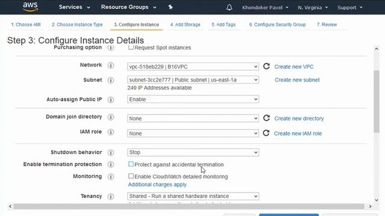Show info icon for Domain join directory

click(x=111, y=117)
